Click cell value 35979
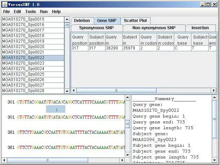The image size is (220, 165). (x=131, y=48)
